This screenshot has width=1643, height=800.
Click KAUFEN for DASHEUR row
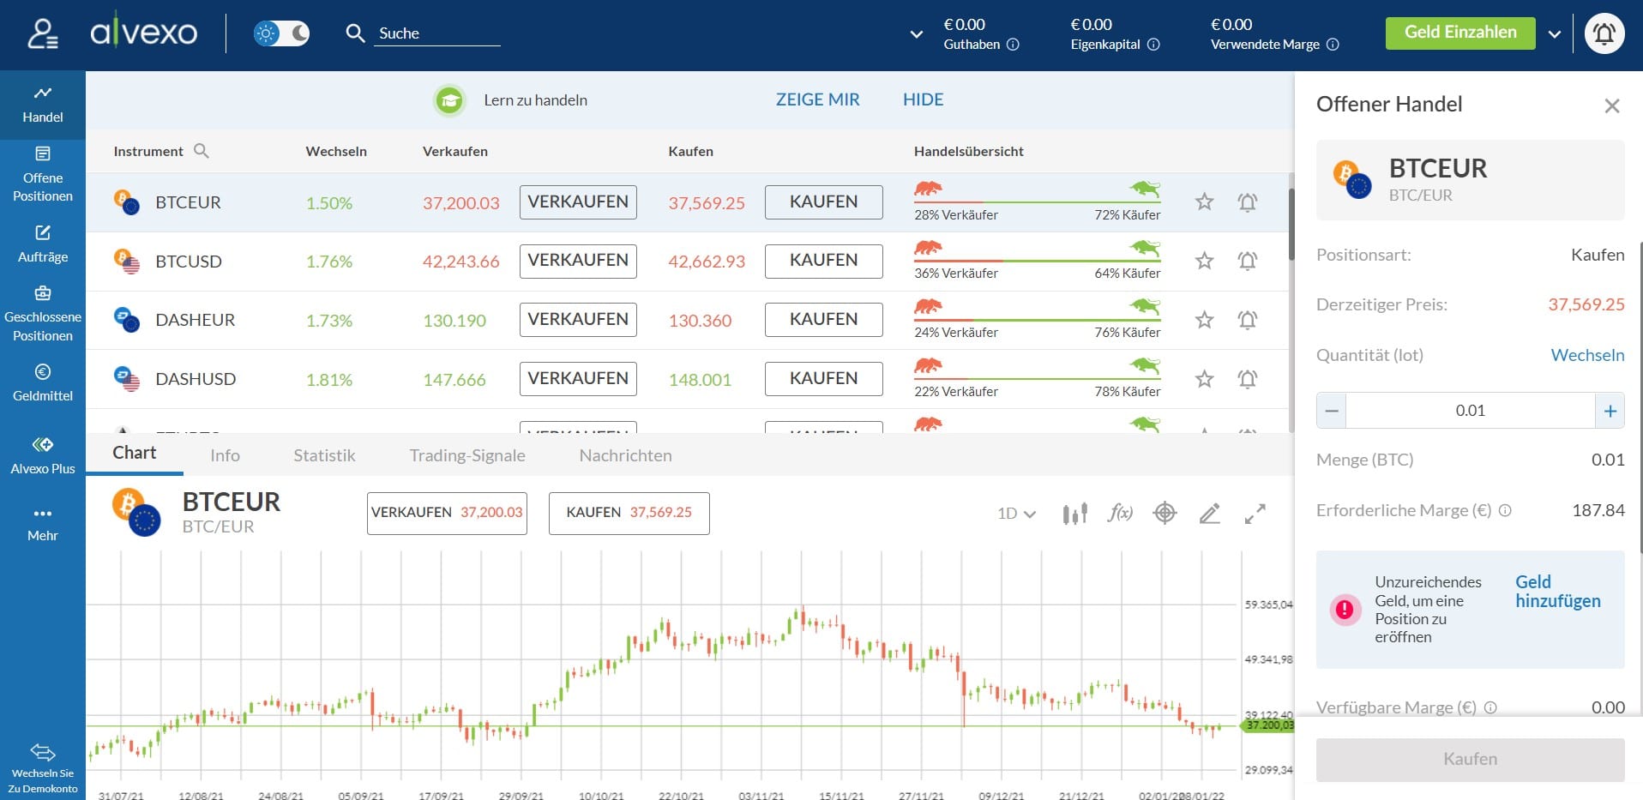pos(823,320)
